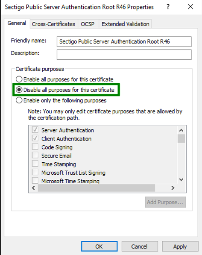Toggle the Client Authentication checkbox
This screenshot has height=255, width=202.
[35, 138]
